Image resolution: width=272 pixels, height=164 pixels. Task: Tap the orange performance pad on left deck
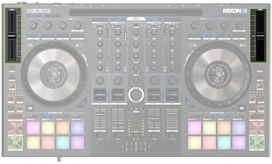tap(63, 128)
